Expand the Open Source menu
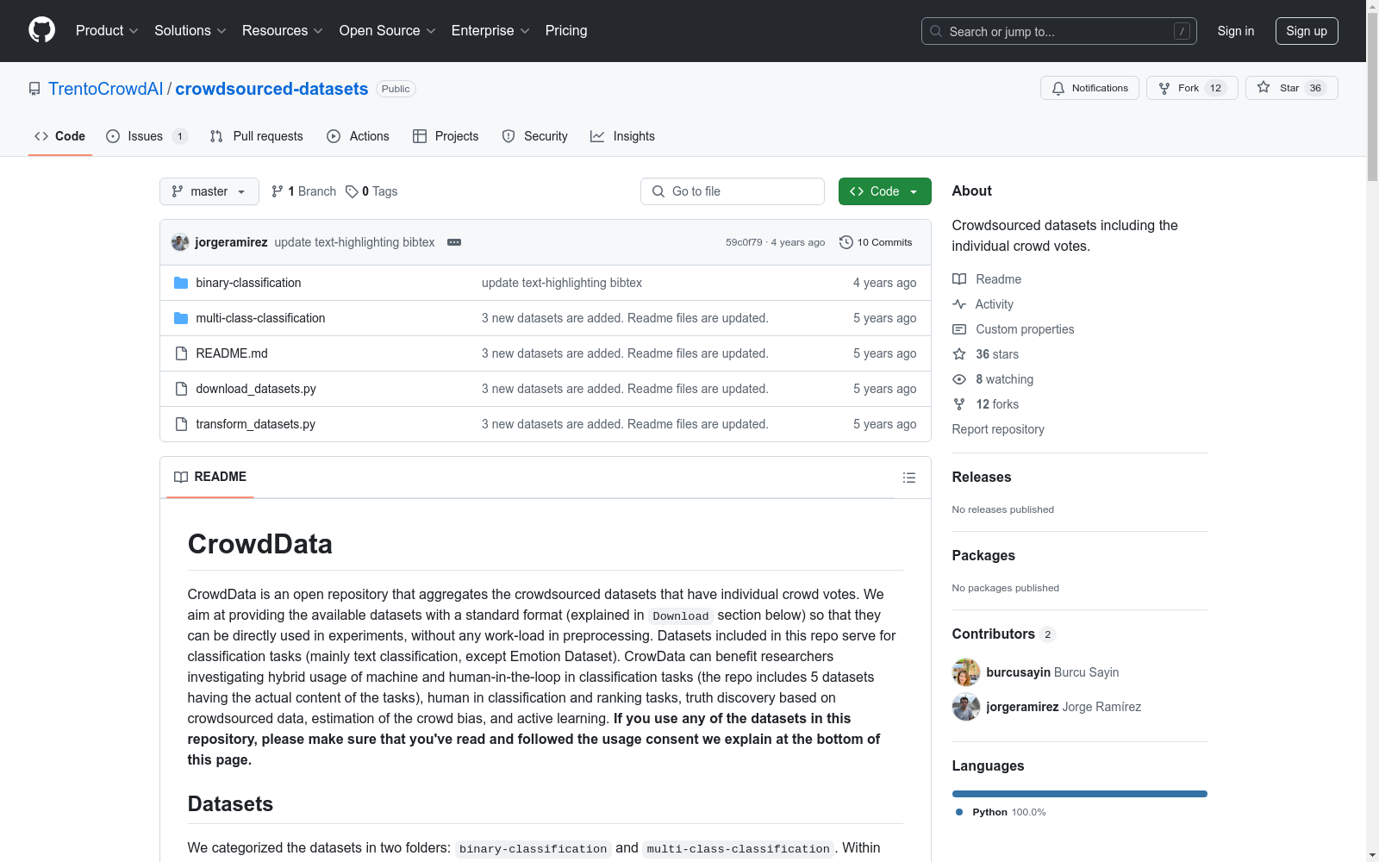This screenshot has height=862, width=1379. tap(387, 30)
